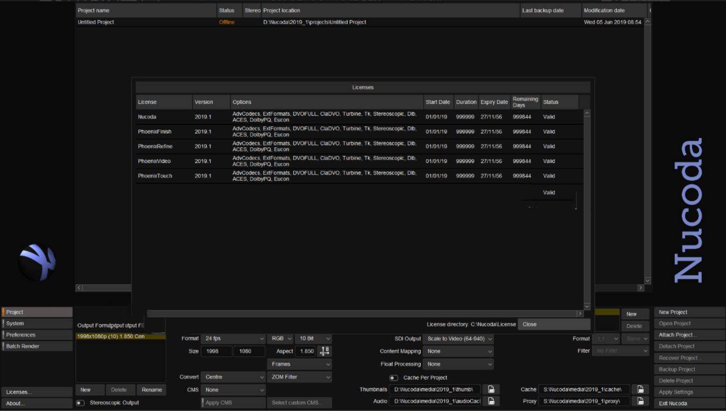Switch to the Project section
The height and width of the screenshot is (411, 726).
point(37,312)
